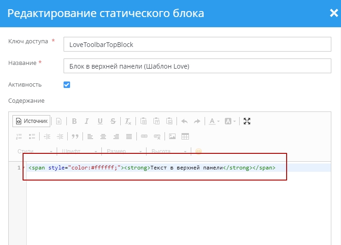The height and width of the screenshot is (245, 341).
Task: Open the Стили dropdown
Action: coord(35,151)
